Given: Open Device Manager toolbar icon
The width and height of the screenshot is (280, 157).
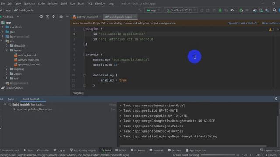Looking at the screenshot, I should [x=261, y=10].
